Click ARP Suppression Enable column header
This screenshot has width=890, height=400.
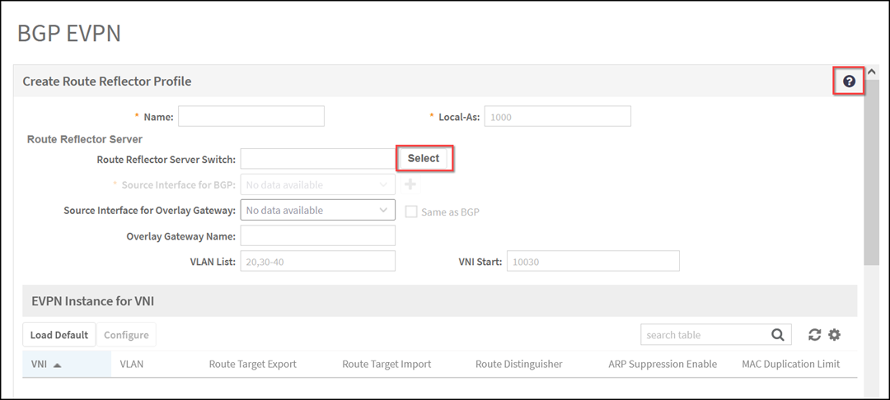point(663,365)
